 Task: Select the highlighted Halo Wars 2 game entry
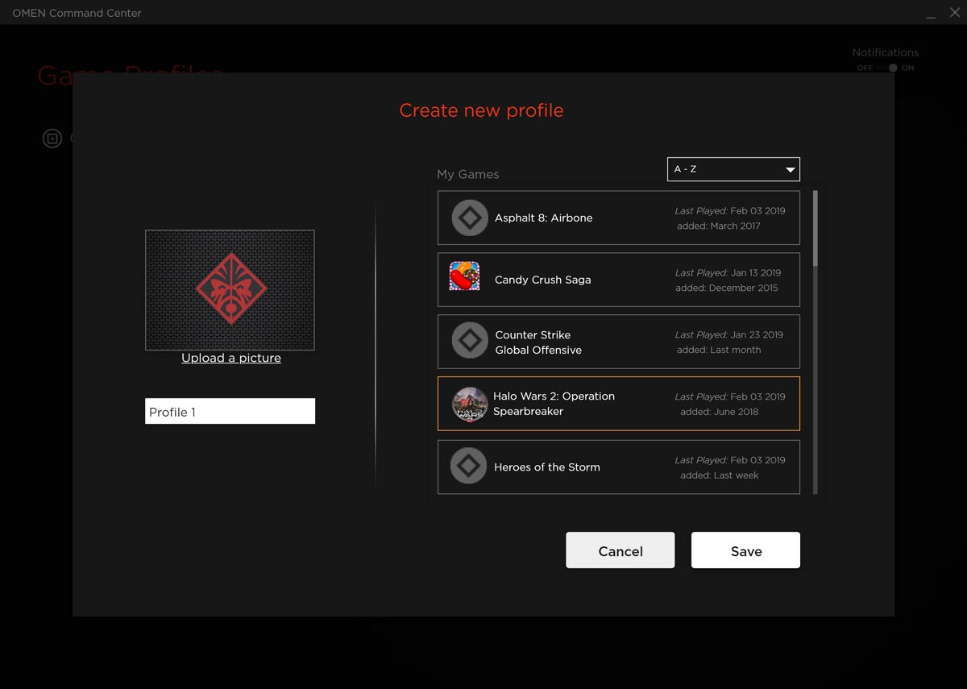[x=618, y=403]
